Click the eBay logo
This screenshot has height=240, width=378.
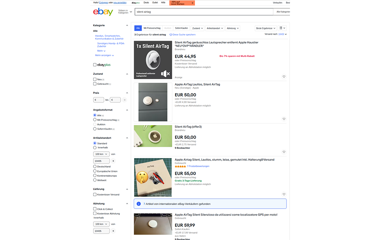pyautogui.click(x=103, y=12)
